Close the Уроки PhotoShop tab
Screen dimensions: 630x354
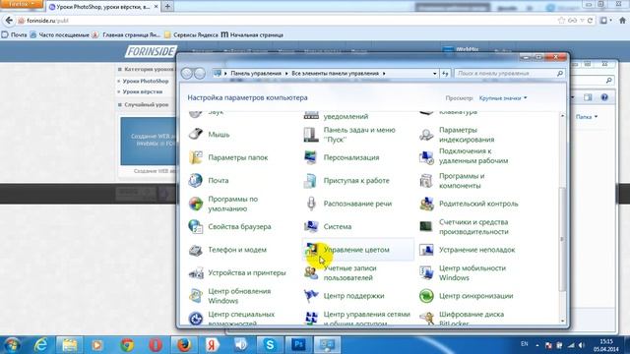click(x=156, y=7)
